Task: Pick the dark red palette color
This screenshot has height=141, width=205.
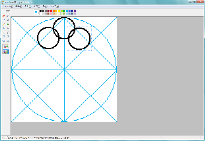Action: coord(48,11)
